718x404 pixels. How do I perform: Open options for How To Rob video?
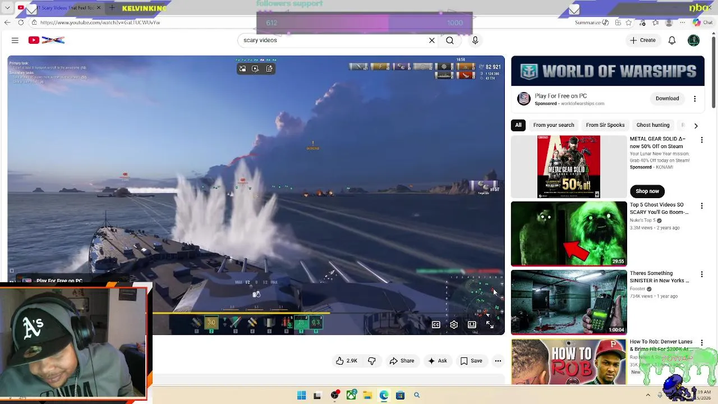(701, 342)
